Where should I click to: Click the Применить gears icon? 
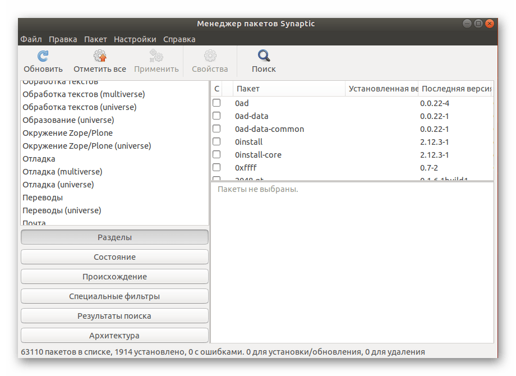[156, 56]
